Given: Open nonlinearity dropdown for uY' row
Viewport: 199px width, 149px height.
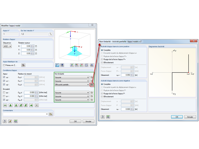Looking at the screenshot, I should (72, 81).
